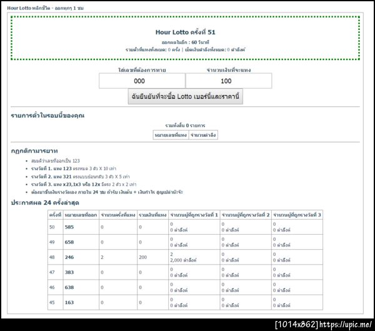375x331 pixels.
Task: Click round number 49 in results table
Action: [52, 242]
